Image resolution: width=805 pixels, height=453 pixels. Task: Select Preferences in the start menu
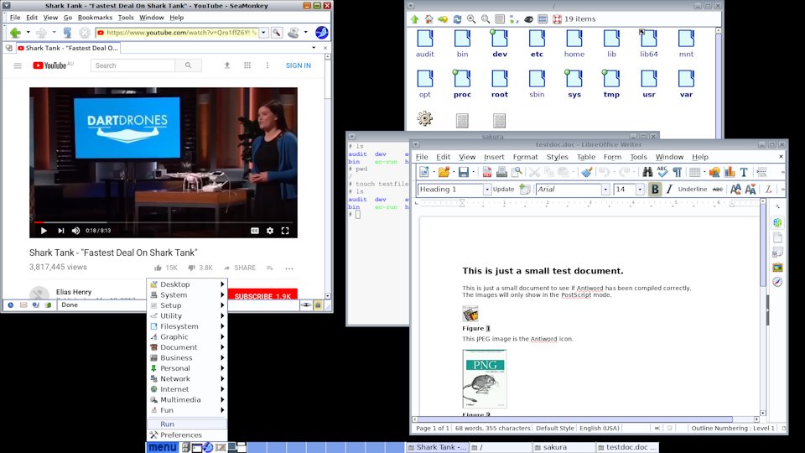point(187,435)
